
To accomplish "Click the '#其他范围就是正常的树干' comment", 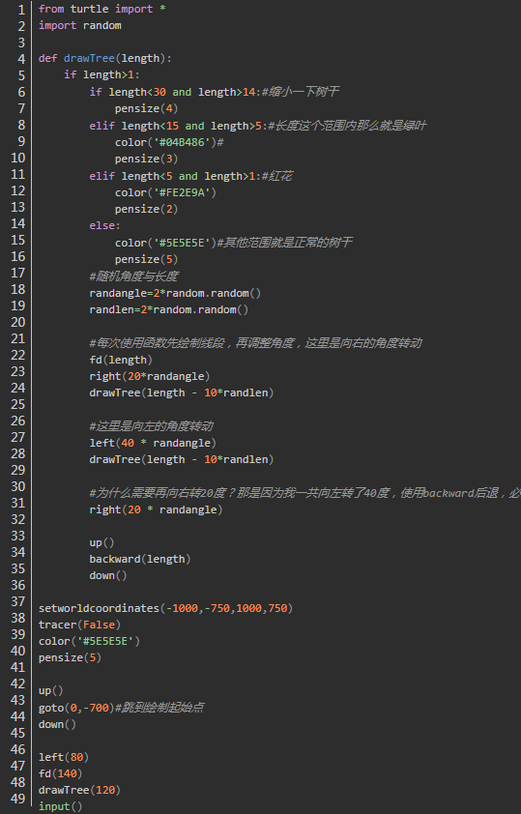I will 285,243.
